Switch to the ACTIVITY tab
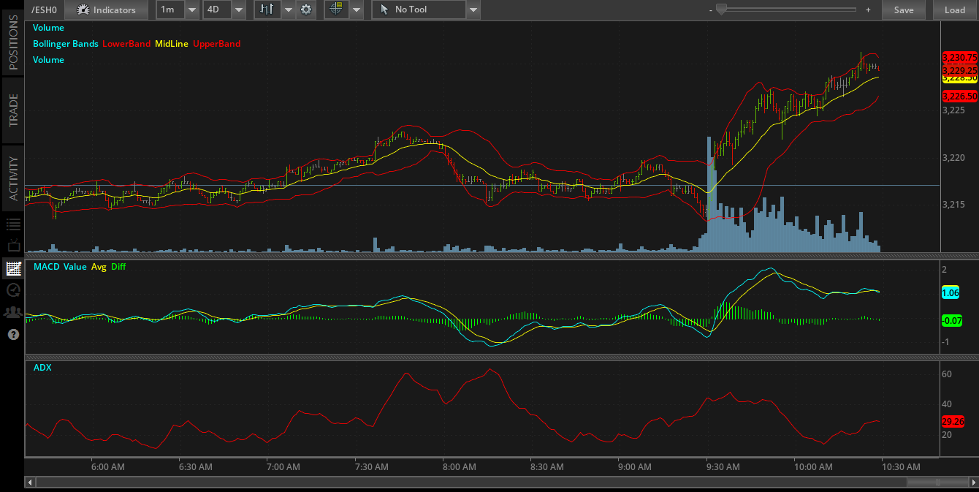The image size is (979, 492). (13, 178)
